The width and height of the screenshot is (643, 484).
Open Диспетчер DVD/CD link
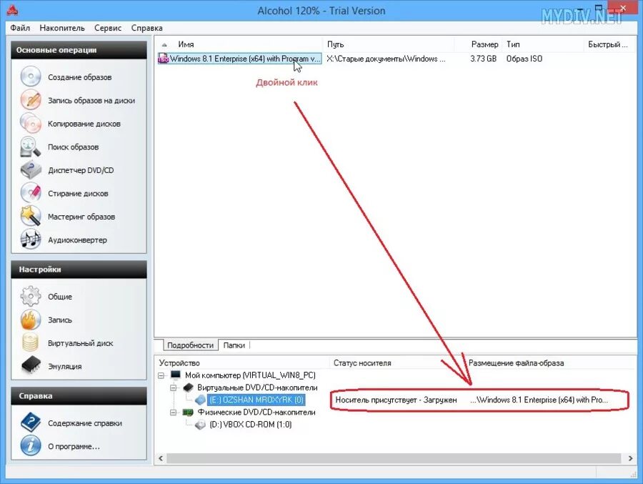tap(81, 170)
